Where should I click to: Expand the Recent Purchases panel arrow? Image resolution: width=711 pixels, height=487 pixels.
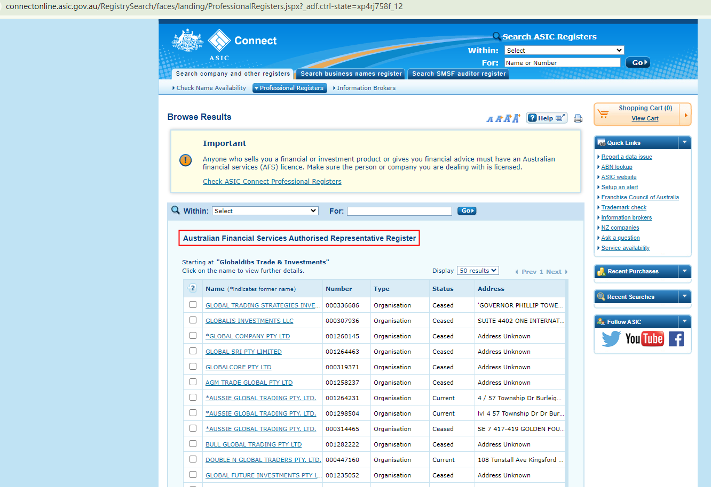click(x=685, y=271)
